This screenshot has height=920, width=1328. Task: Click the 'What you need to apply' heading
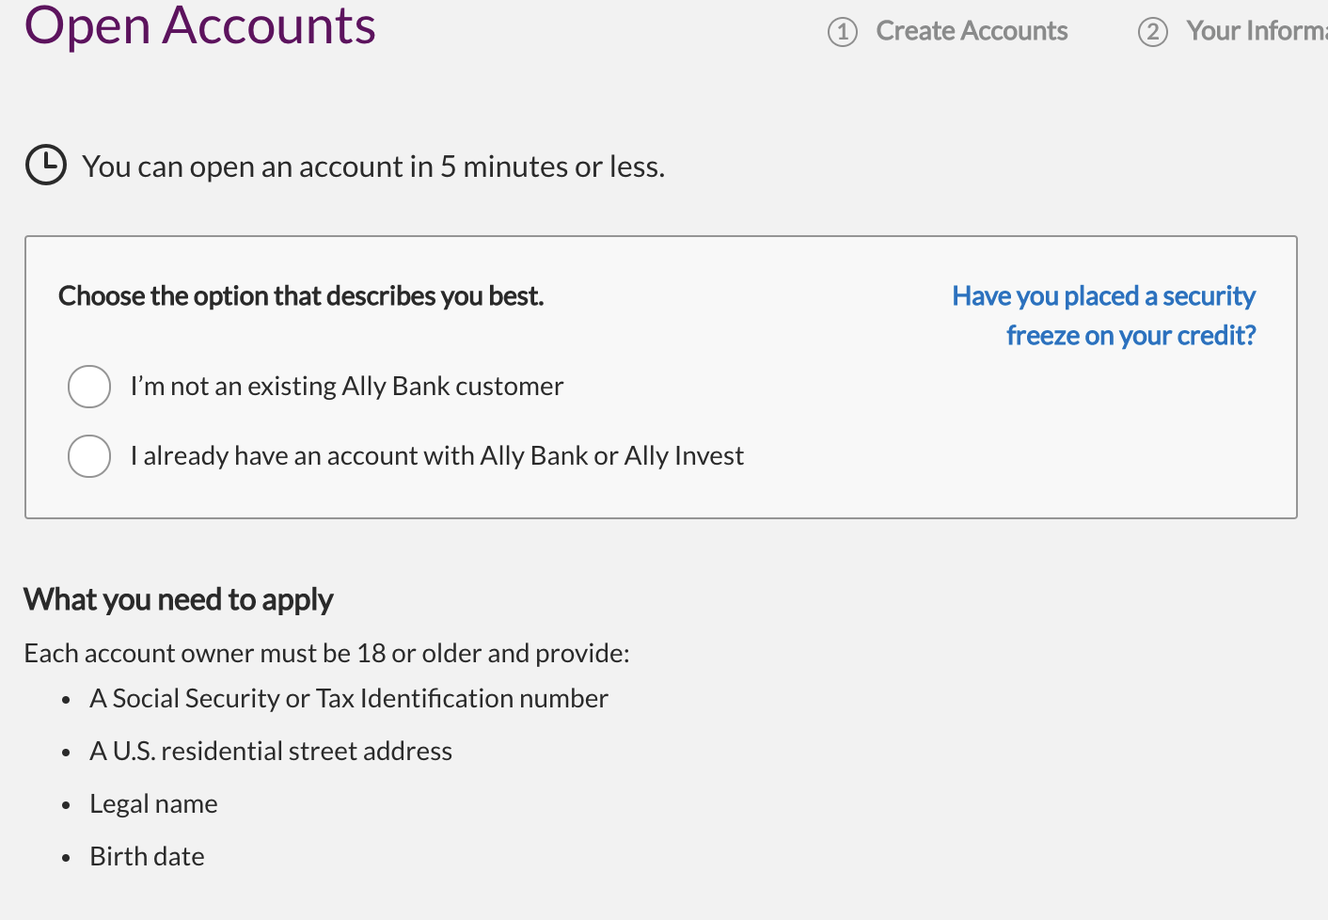(x=179, y=600)
